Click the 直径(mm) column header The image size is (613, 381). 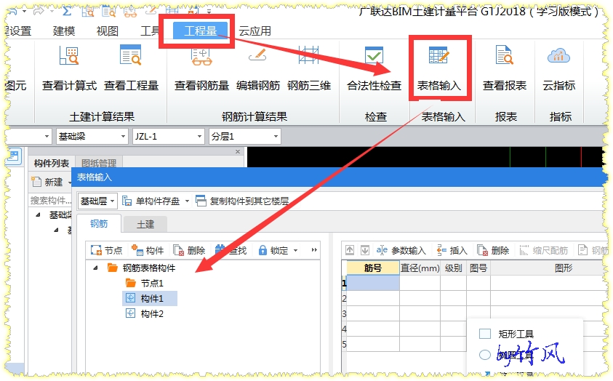tap(420, 268)
